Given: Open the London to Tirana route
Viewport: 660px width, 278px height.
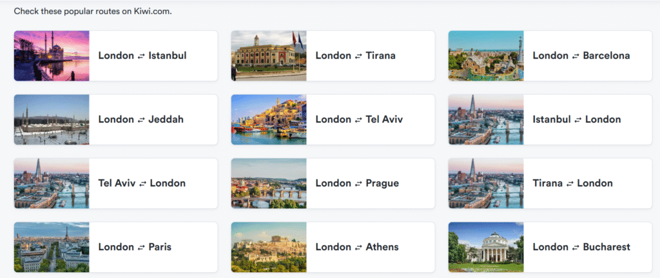Looking at the screenshot, I should click(x=355, y=55).
